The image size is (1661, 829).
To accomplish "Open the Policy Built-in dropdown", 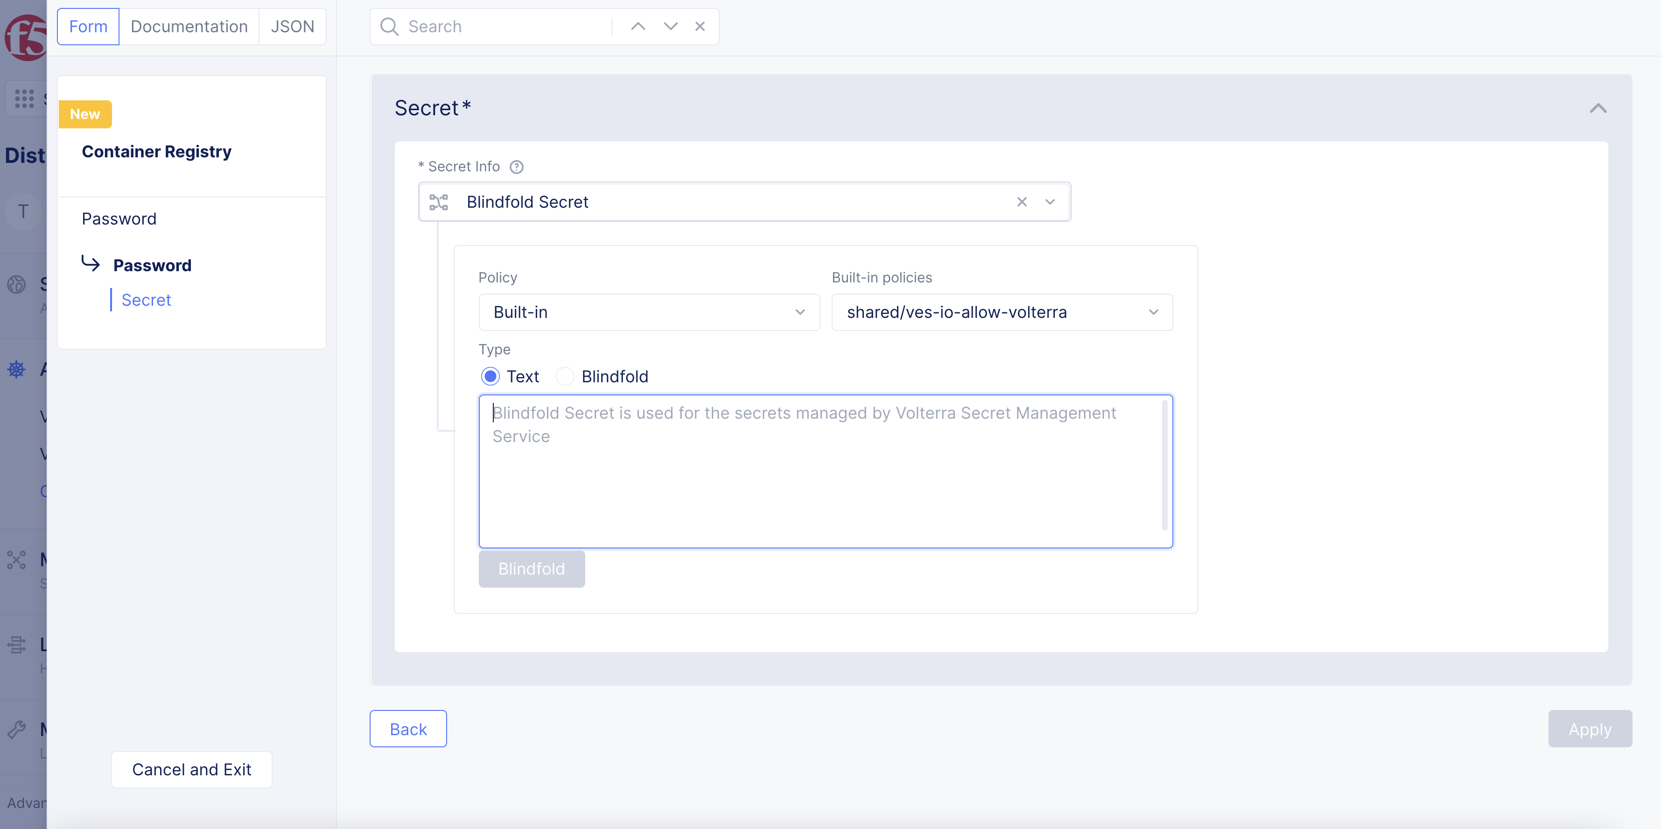I will coord(649,312).
